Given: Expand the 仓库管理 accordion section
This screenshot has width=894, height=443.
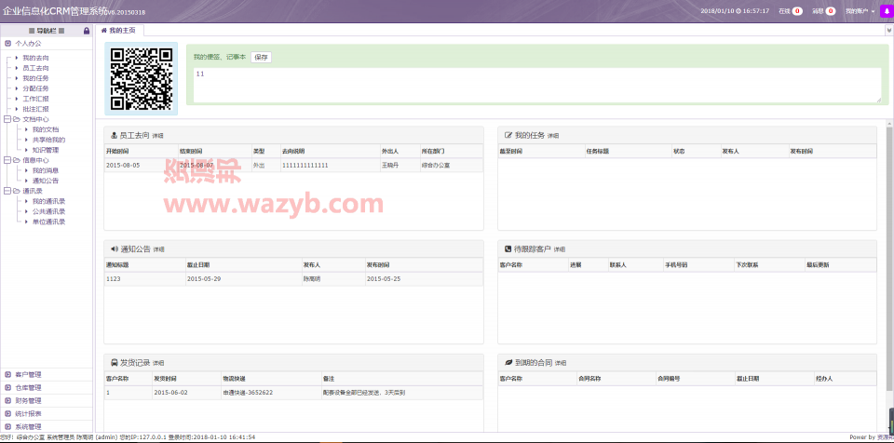Looking at the screenshot, I should coord(47,388).
